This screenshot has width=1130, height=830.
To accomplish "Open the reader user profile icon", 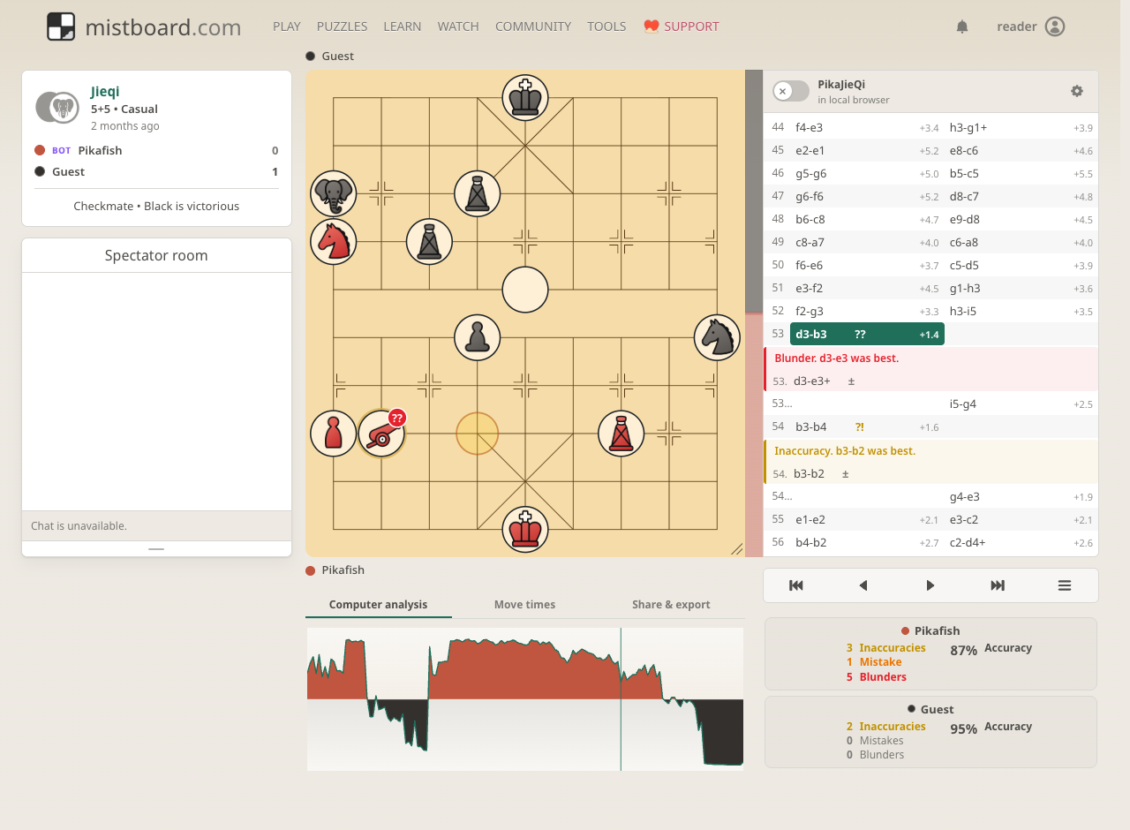I will [x=1055, y=26].
